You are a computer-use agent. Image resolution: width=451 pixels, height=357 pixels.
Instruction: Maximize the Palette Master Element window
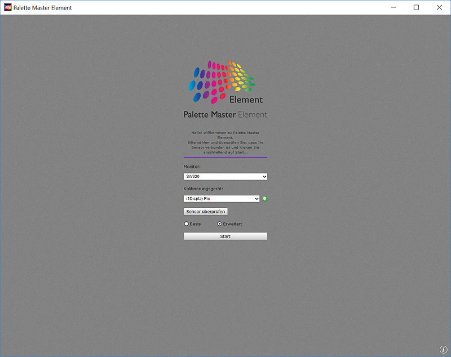(416, 7)
